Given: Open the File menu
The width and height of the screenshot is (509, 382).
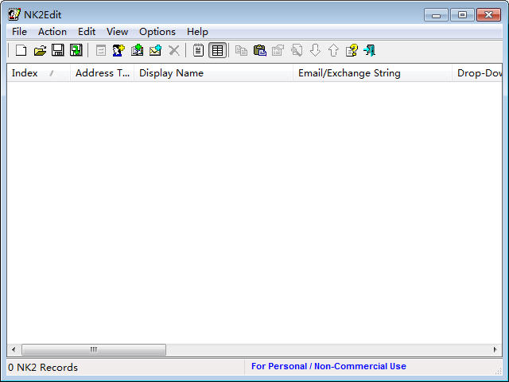Looking at the screenshot, I should pos(19,32).
